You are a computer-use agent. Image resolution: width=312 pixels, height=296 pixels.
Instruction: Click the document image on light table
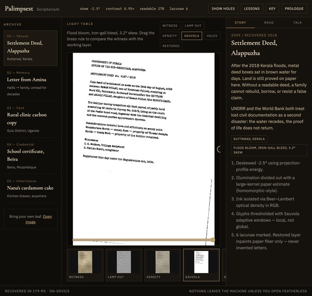(144, 149)
